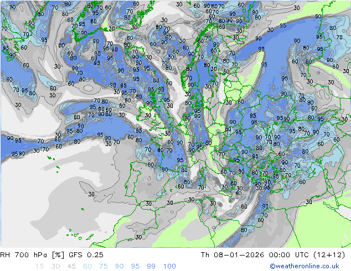Screen dimensions: 351x271
Task: Click the 'RH 700 hPa [%] GFS 0.25' title
Action: (51, 254)
